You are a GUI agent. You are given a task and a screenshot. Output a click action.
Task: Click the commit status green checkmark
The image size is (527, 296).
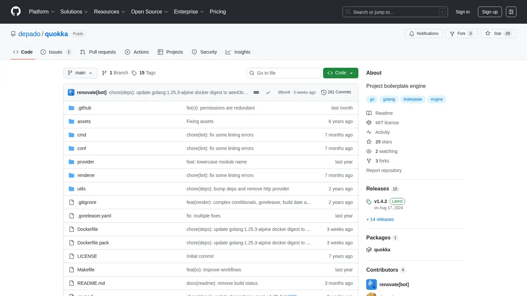pos(268,92)
